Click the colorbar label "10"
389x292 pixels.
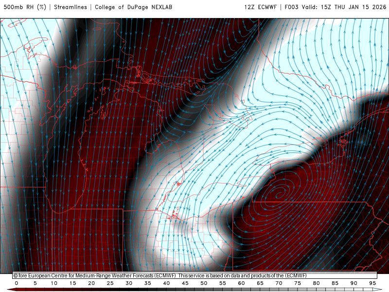click(x=54, y=283)
